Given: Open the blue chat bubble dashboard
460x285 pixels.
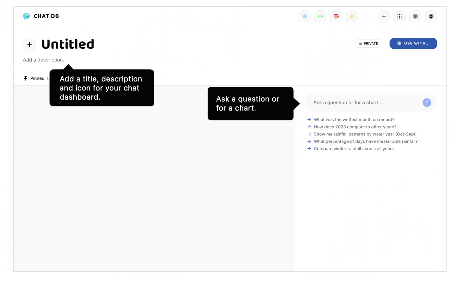Looking at the screenshot, I should tap(305, 16).
